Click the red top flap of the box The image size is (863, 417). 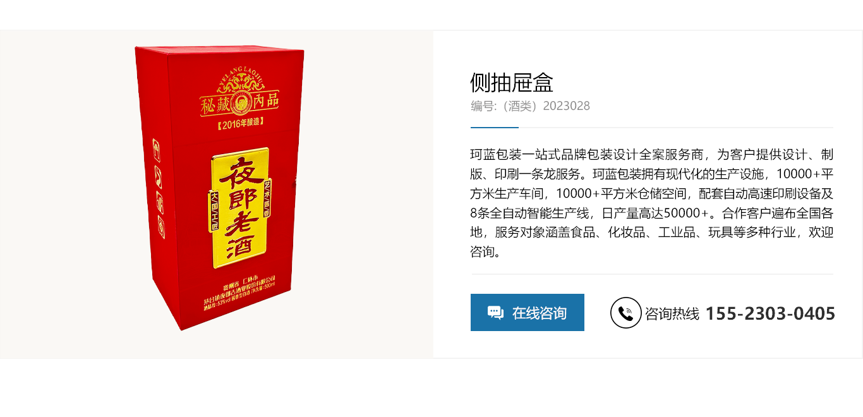220,49
